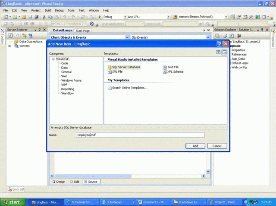Click the Windows start button
276x206 pixels.
tap(13, 202)
